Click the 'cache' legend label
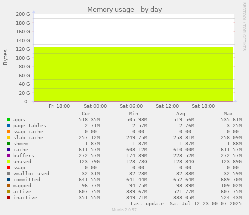 21,150
